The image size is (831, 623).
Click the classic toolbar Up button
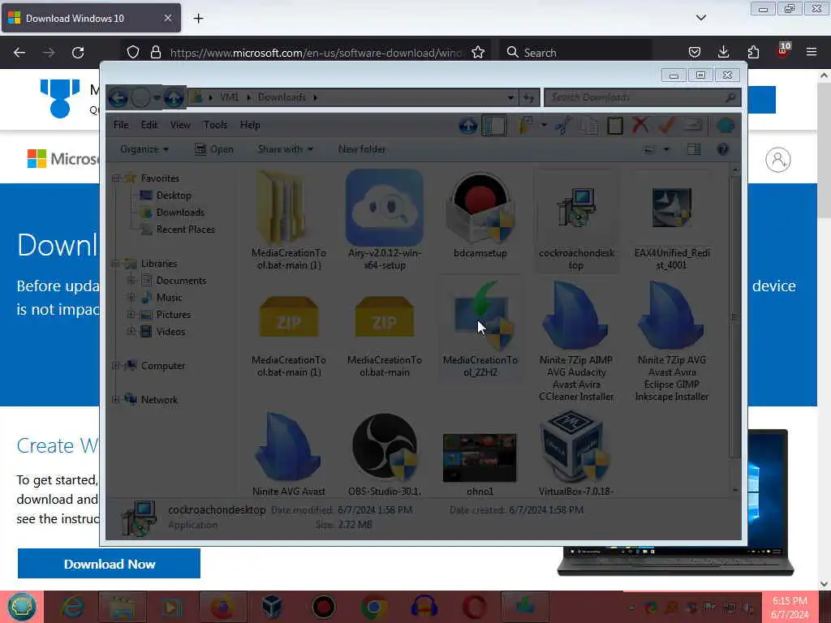[x=467, y=126]
